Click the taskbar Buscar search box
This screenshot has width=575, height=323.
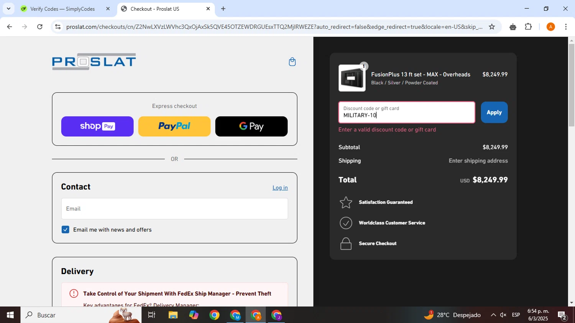tap(80, 315)
